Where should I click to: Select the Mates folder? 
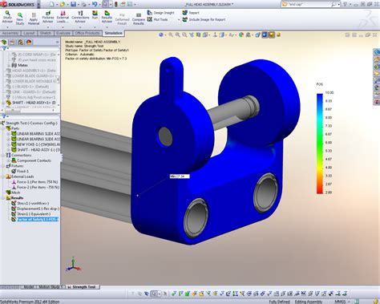click(20, 65)
